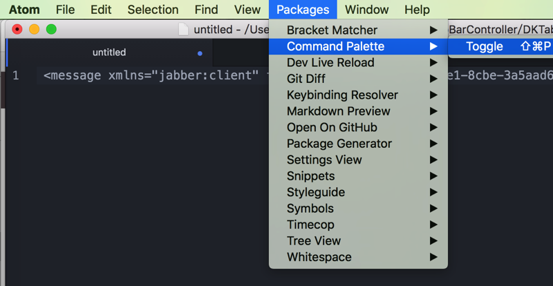Close the Packages menu in menu bar
The width and height of the screenshot is (553, 286).
303,10
